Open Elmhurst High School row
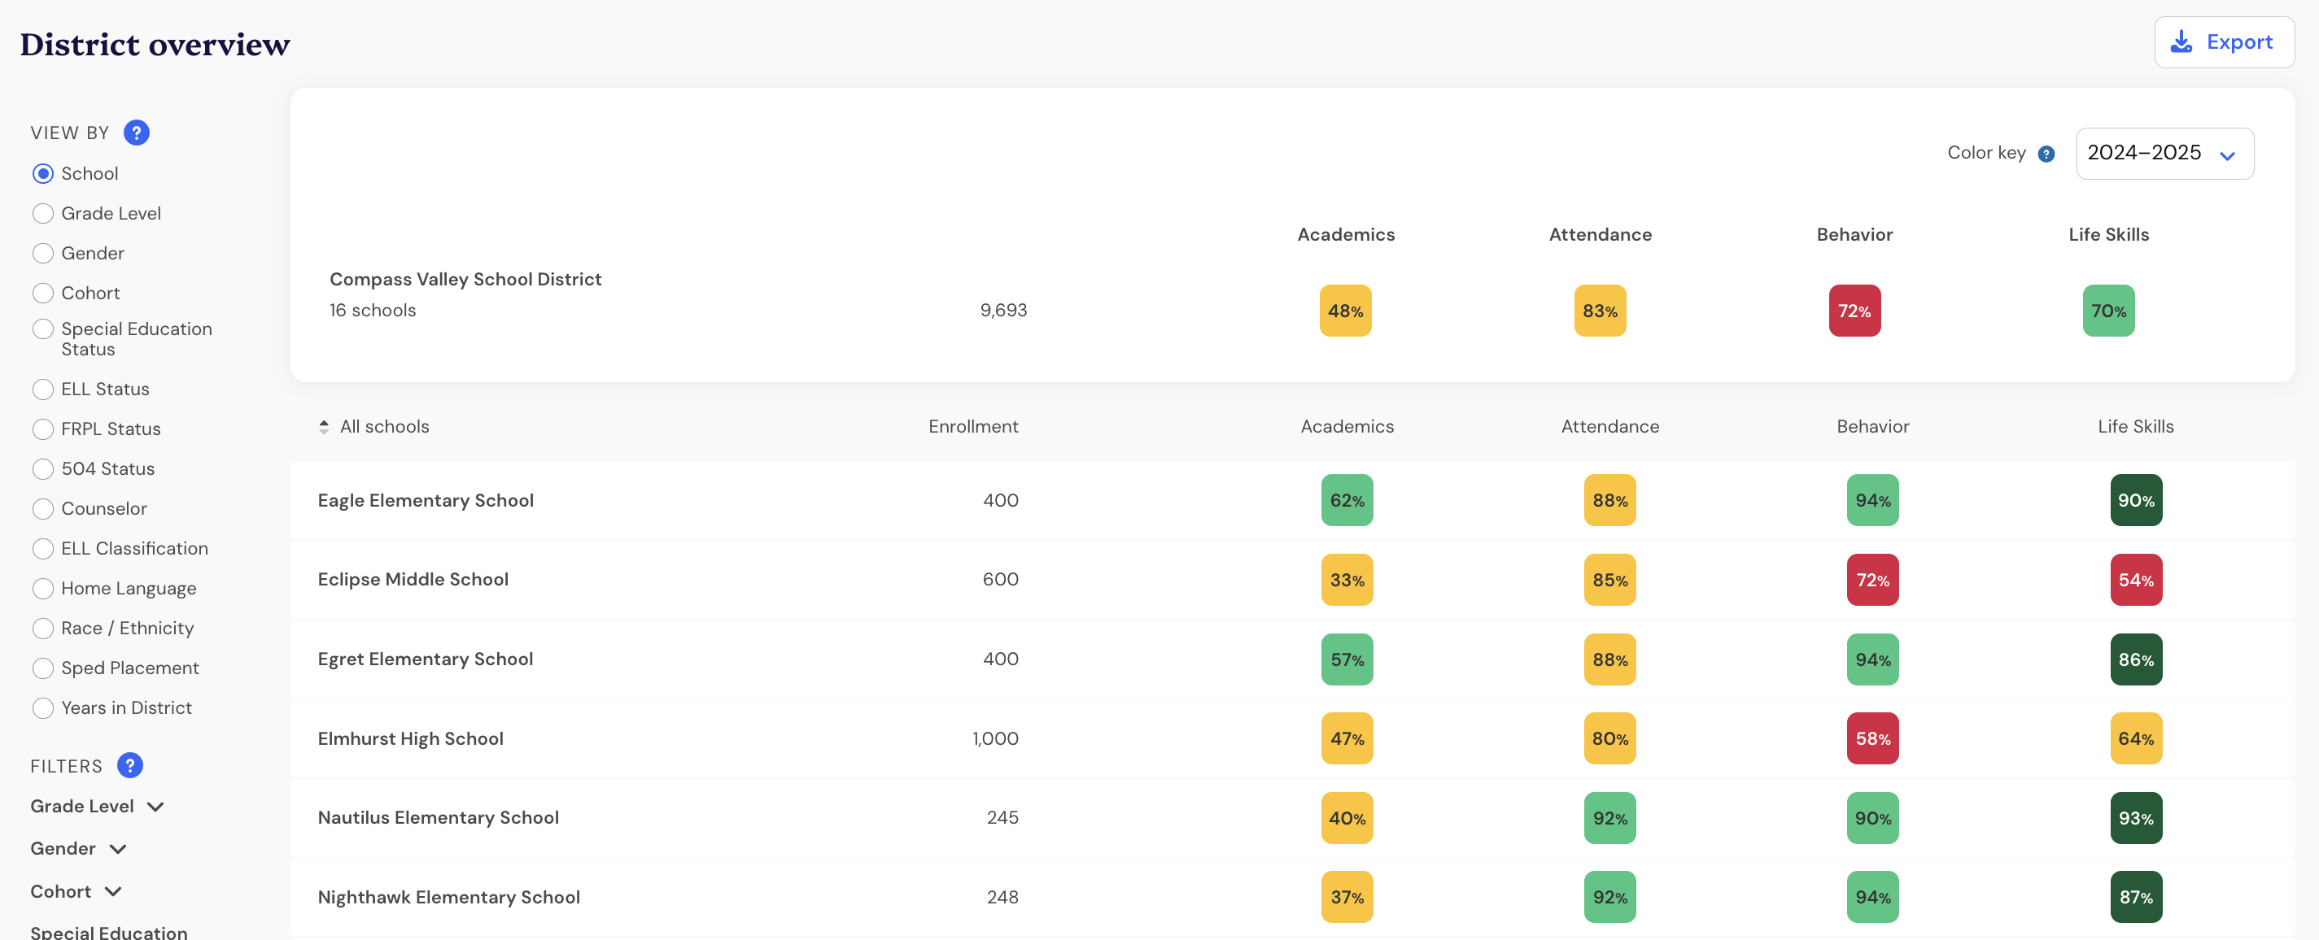The height and width of the screenshot is (940, 2319). 1292,738
